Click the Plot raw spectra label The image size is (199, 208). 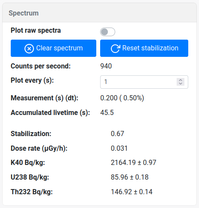(x=36, y=31)
